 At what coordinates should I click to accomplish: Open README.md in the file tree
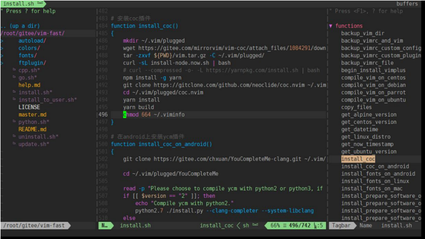point(32,129)
